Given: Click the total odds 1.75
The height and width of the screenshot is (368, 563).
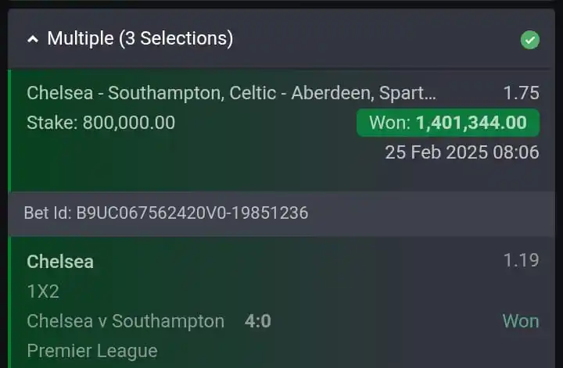Looking at the screenshot, I should 522,93.
